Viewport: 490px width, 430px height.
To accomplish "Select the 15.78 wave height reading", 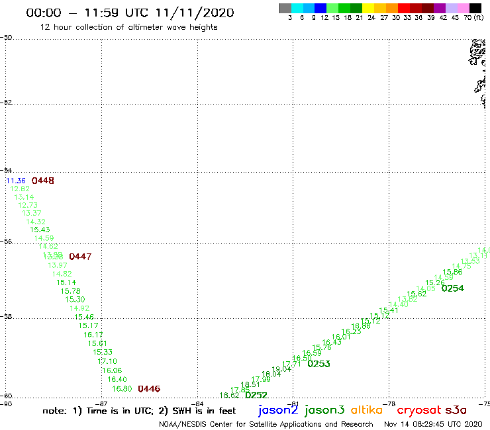I will click(x=71, y=291).
